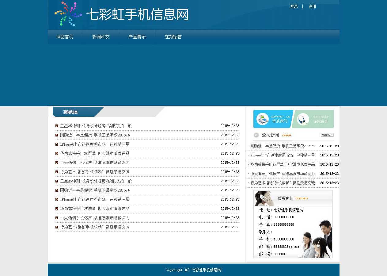Viewport: 387px width, 276px height.
Task: Click the colorful site logo icon
Action: click(68, 14)
